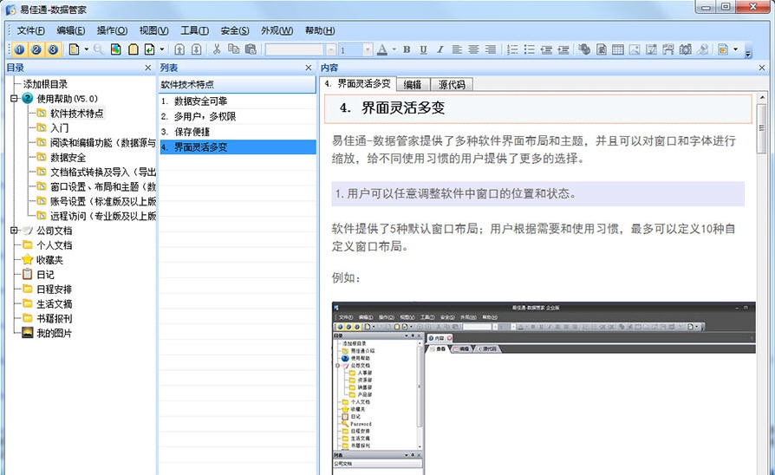The image size is (775, 475).
Task: Click the Underline formatting icon
Action: (x=423, y=50)
